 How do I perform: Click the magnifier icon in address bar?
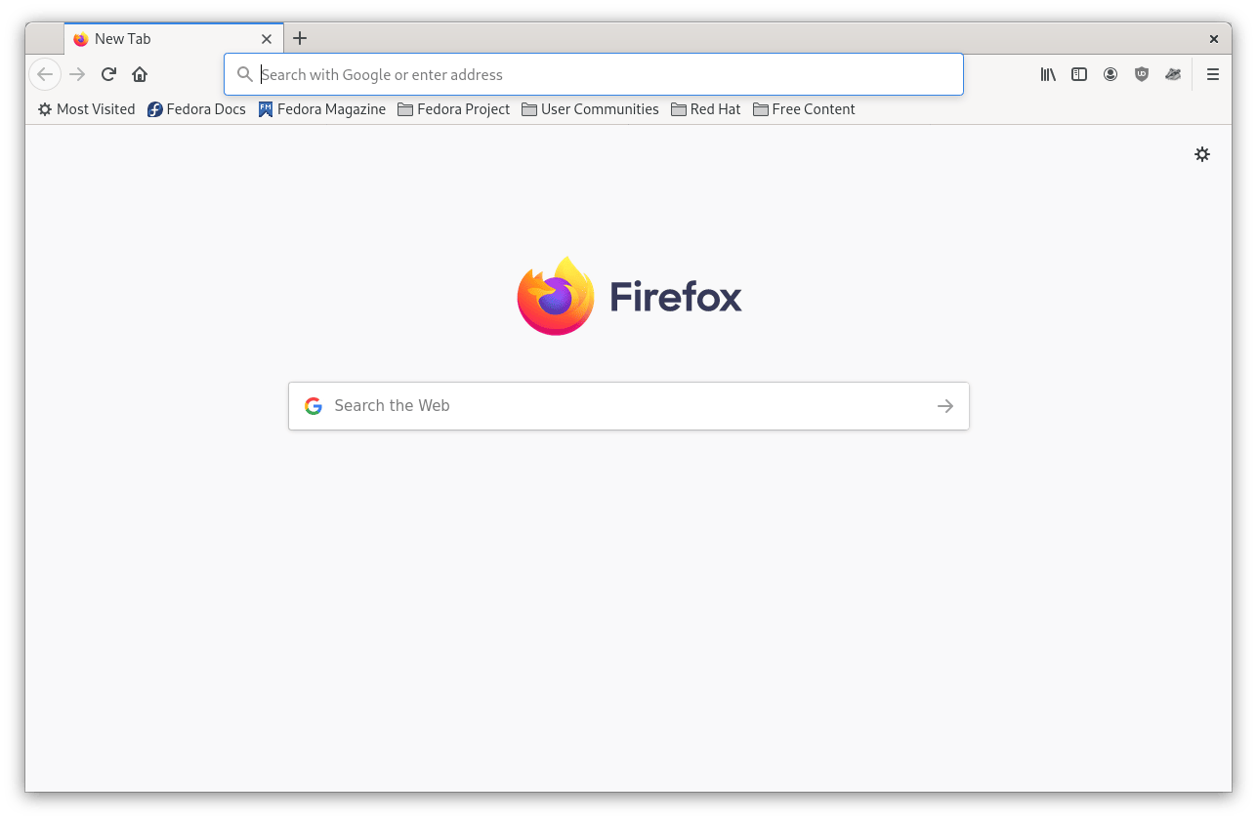click(245, 74)
